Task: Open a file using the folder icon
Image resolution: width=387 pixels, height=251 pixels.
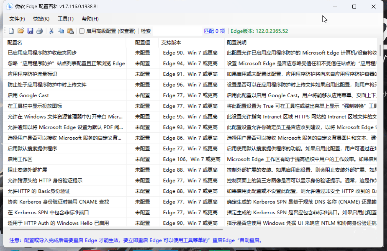Action: click(x=21, y=31)
